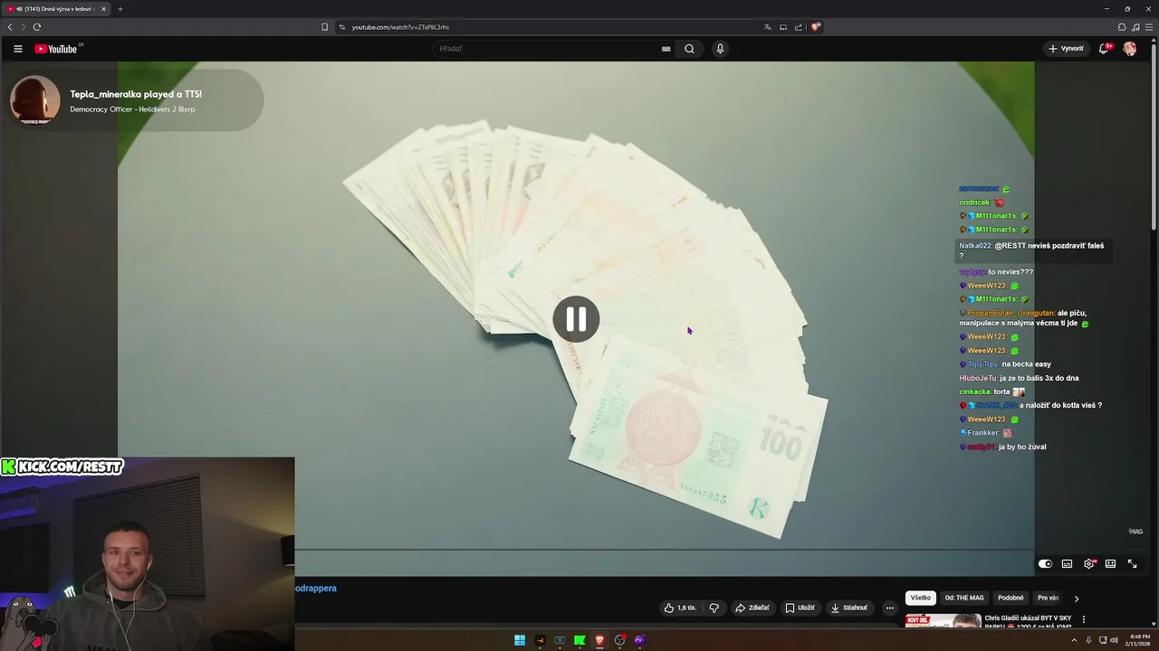Viewport: 1159px width, 651px height.
Task: Open the browser main menu
Action: coord(1149,27)
